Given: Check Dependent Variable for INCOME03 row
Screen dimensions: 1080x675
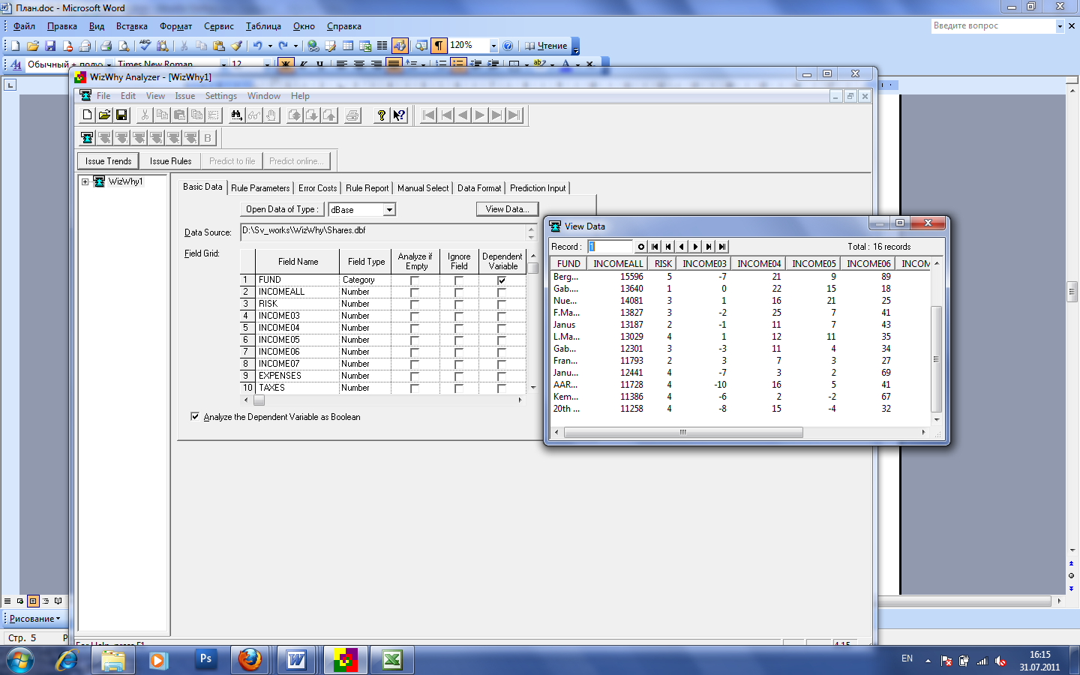Looking at the screenshot, I should pos(502,316).
